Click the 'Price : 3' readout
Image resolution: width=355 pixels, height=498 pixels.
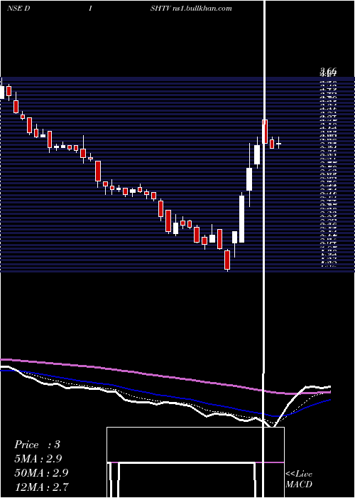(37, 445)
